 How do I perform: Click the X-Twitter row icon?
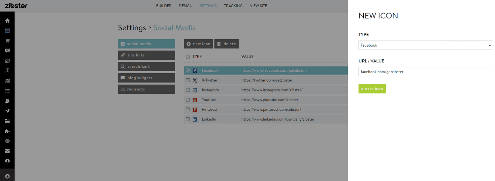[x=195, y=80]
